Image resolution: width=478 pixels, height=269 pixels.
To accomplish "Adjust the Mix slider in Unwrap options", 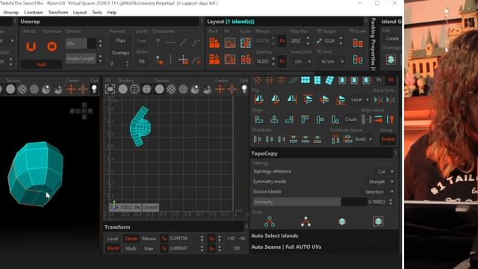I will coord(81,43).
